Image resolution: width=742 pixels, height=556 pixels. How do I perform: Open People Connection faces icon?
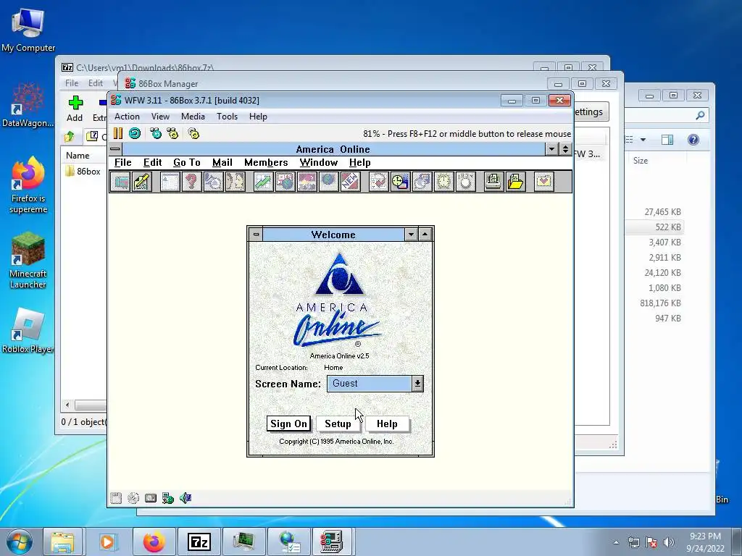235,182
